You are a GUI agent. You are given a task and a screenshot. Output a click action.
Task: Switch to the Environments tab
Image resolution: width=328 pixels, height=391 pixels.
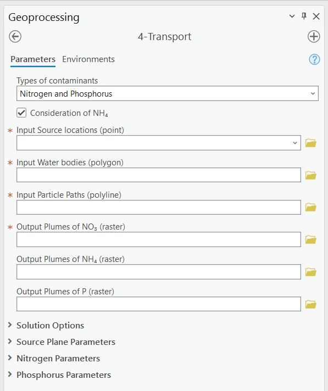(x=88, y=59)
